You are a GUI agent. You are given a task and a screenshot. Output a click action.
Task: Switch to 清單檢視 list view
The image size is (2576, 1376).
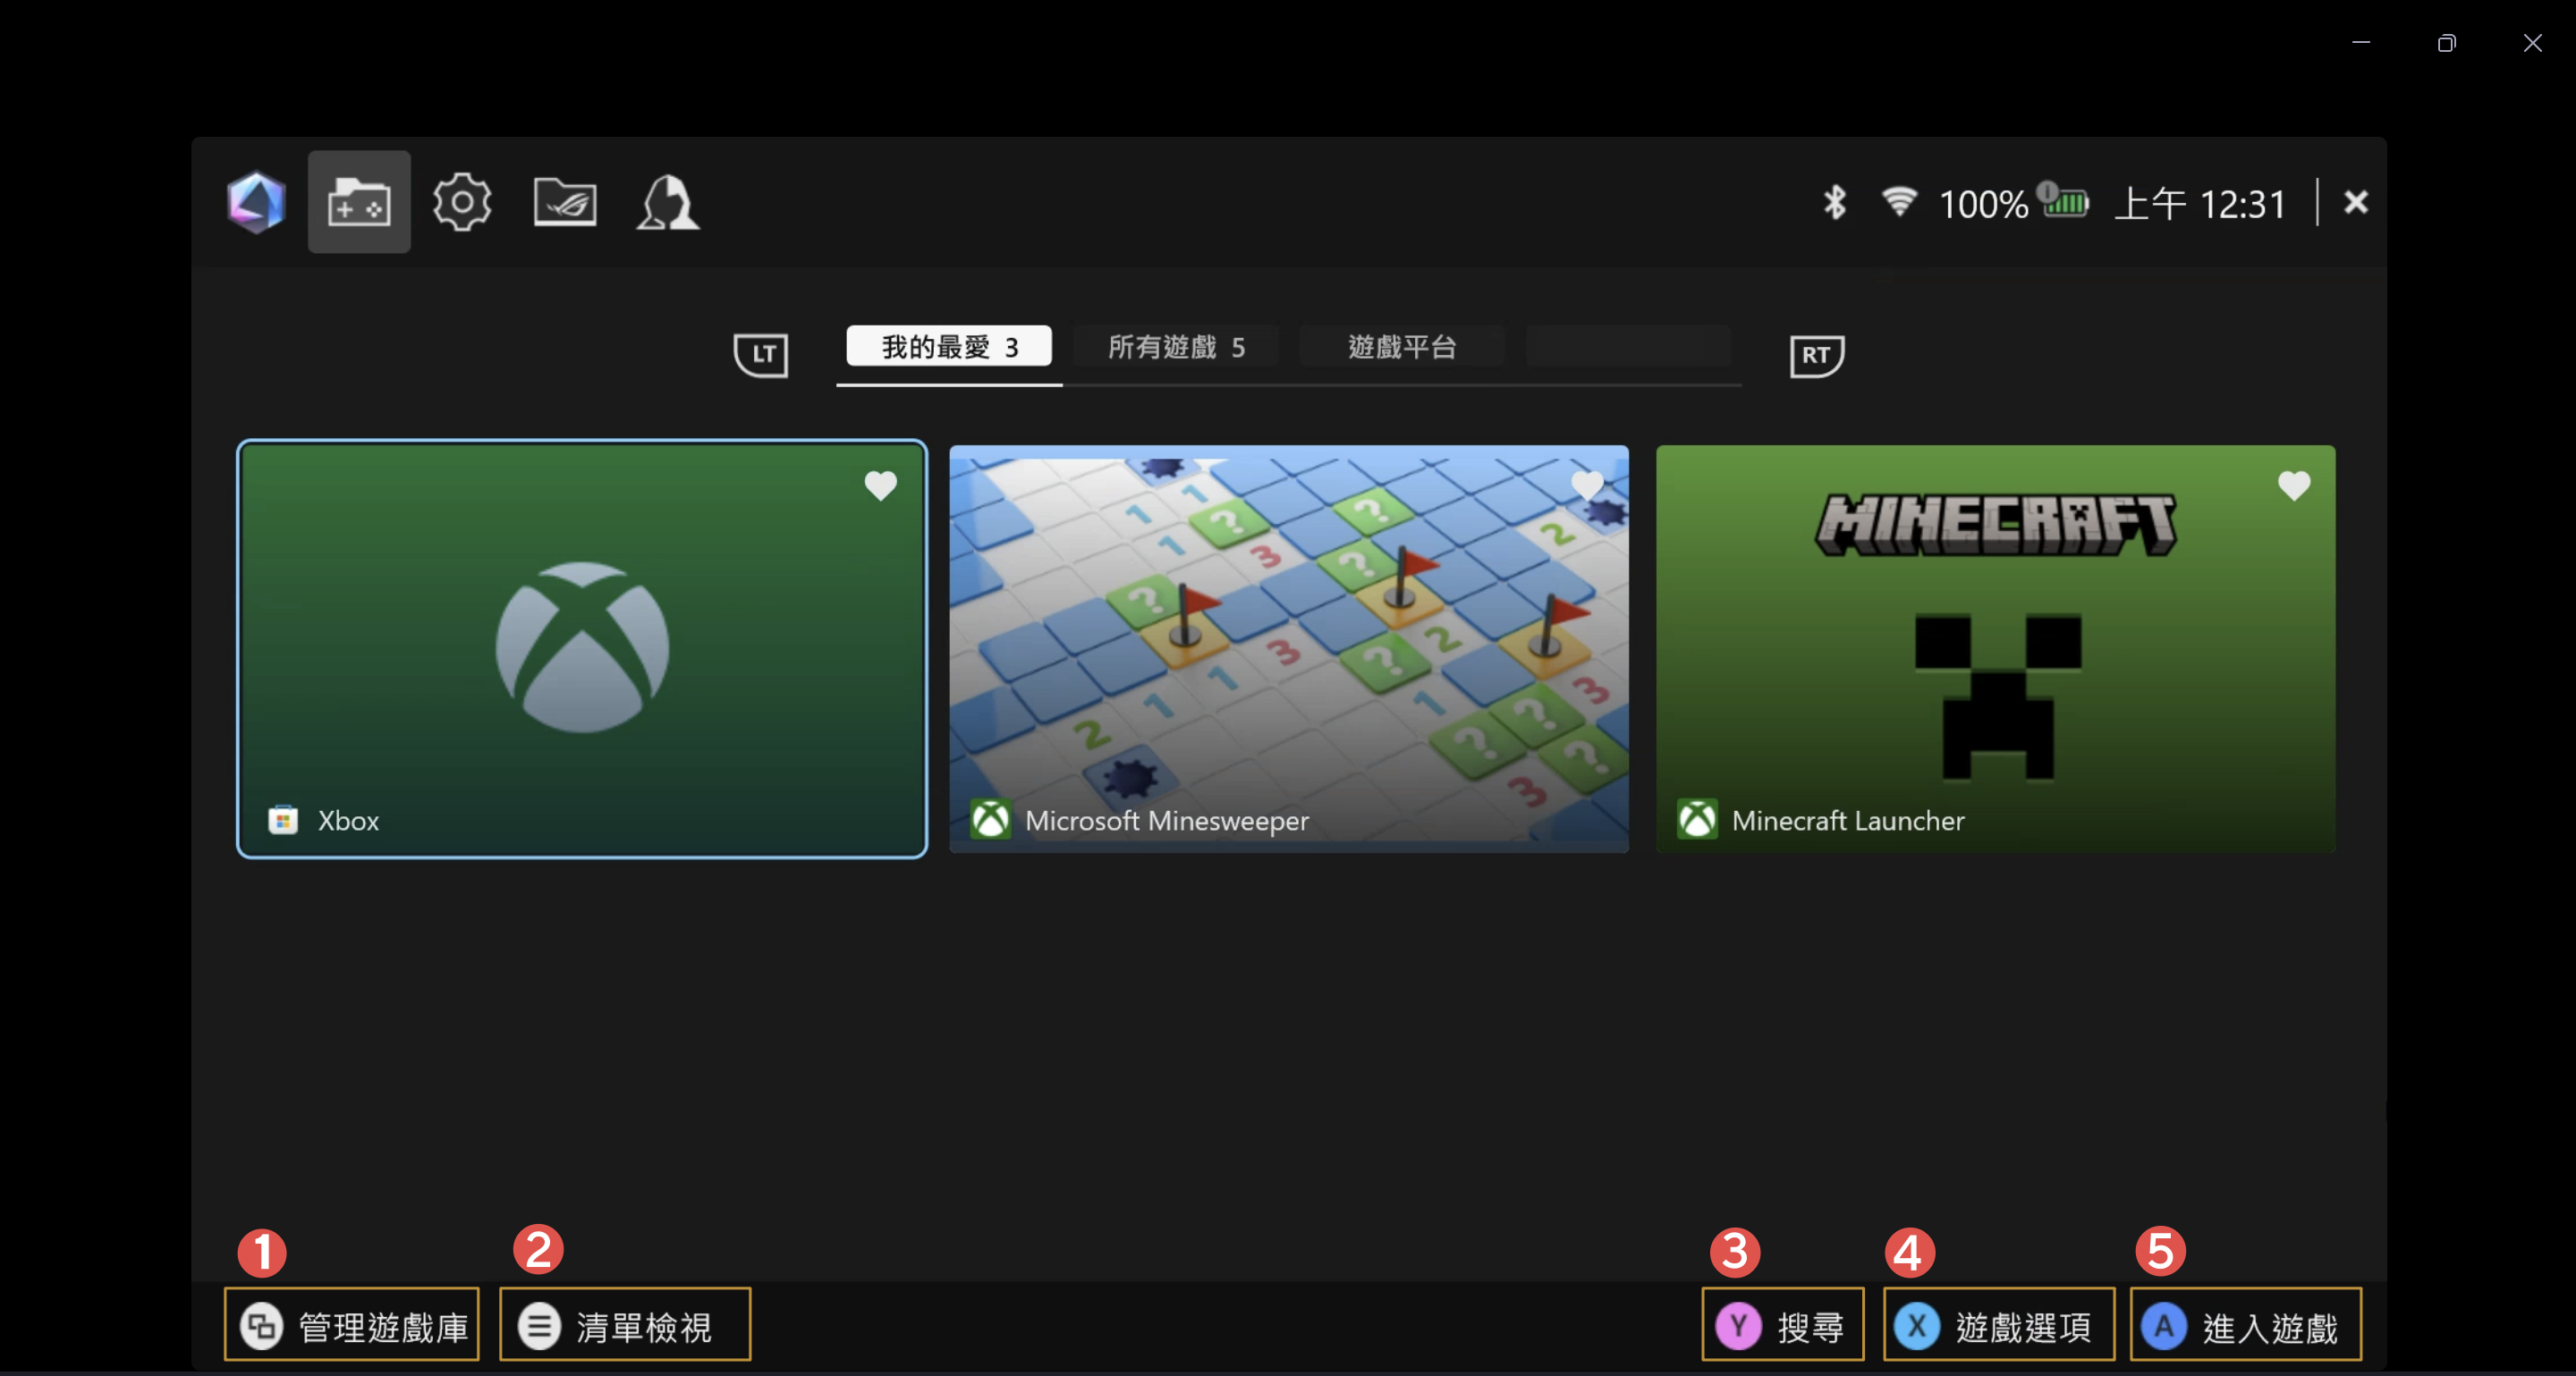625,1326
